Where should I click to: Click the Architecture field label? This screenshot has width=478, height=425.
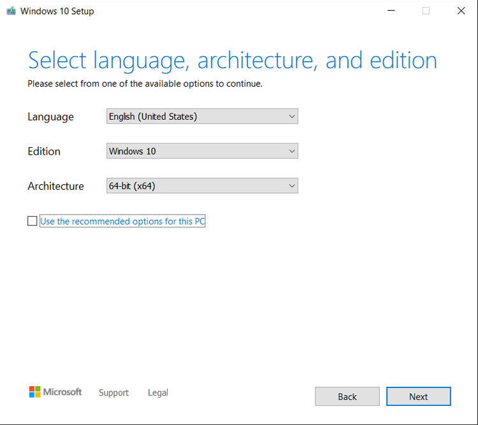pos(56,186)
